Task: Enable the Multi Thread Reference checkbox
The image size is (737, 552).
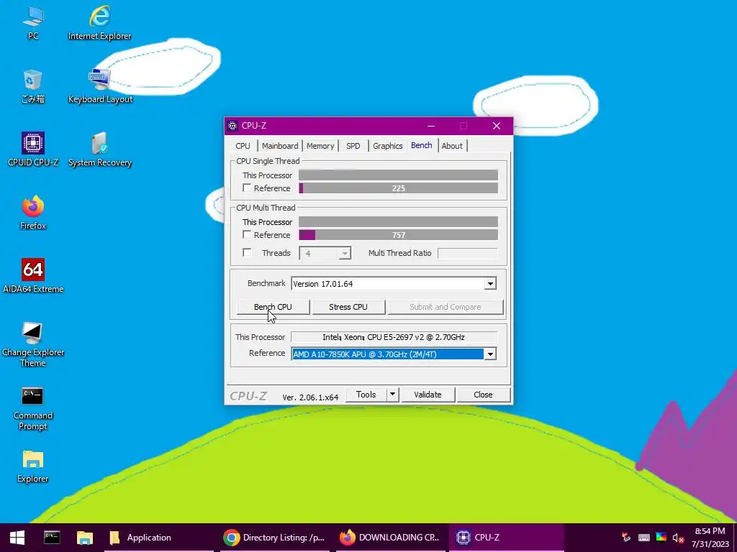Action: pyautogui.click(x=247, y=234)
